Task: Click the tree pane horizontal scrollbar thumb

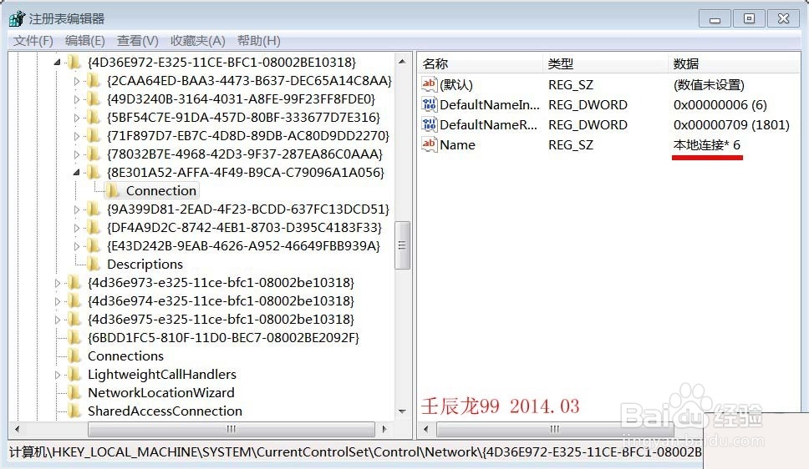Action: [232, 429]
